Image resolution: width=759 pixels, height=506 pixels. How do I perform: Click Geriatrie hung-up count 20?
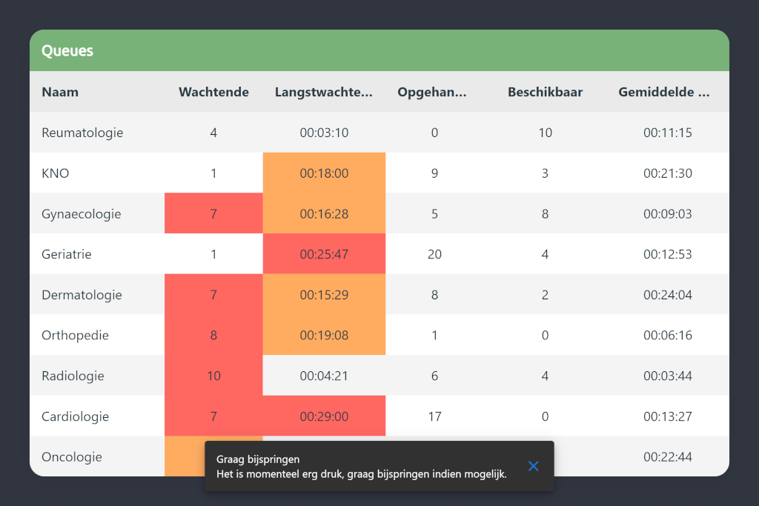point(434,254)
